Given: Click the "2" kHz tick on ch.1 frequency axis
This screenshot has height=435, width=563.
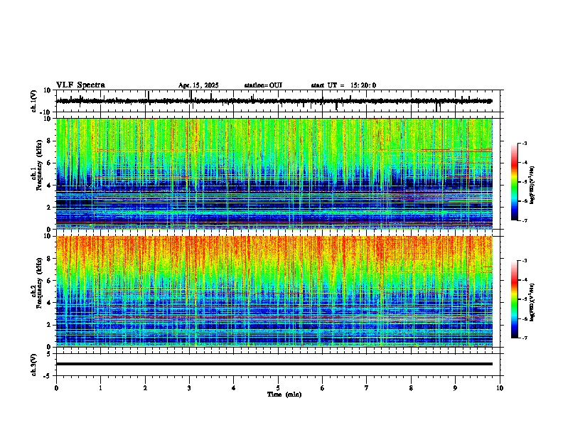Looking at the screenshot, I should pyautogui.click(x=50, y=207).
